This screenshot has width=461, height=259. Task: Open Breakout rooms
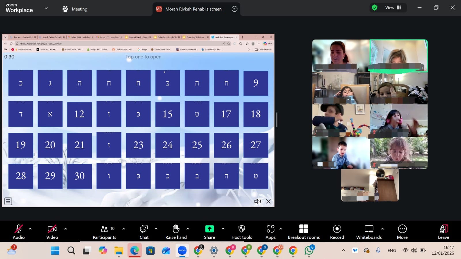(x=304, y=229)
